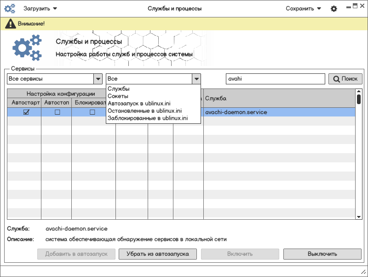Expand the Все сервисы dropdown

pos(98,79)
